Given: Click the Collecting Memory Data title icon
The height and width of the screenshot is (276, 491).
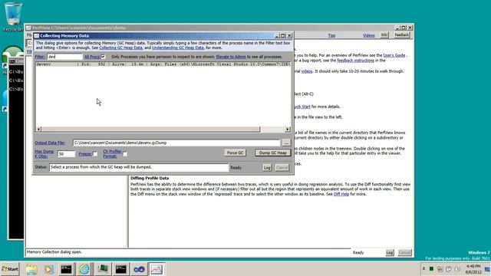Looking at the screenshot, I should [37, 36].
